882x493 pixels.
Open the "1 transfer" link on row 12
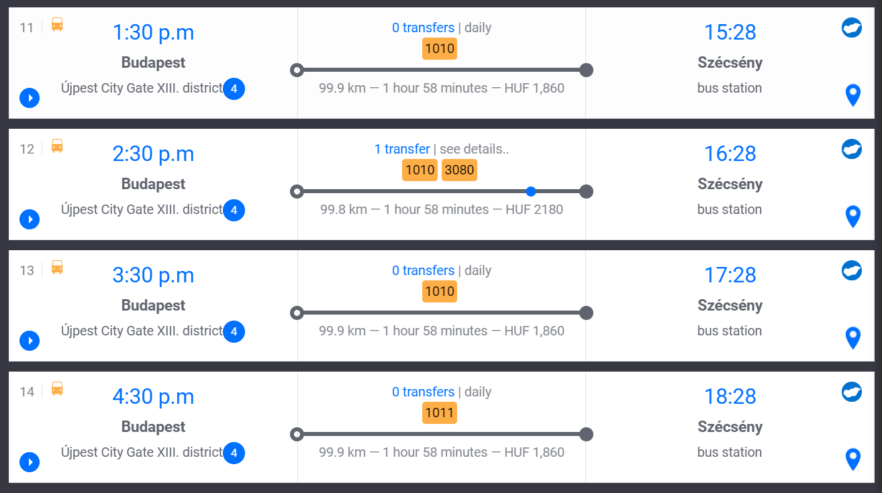402,149
